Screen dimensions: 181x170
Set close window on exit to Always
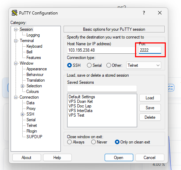(x=69, y=142)
